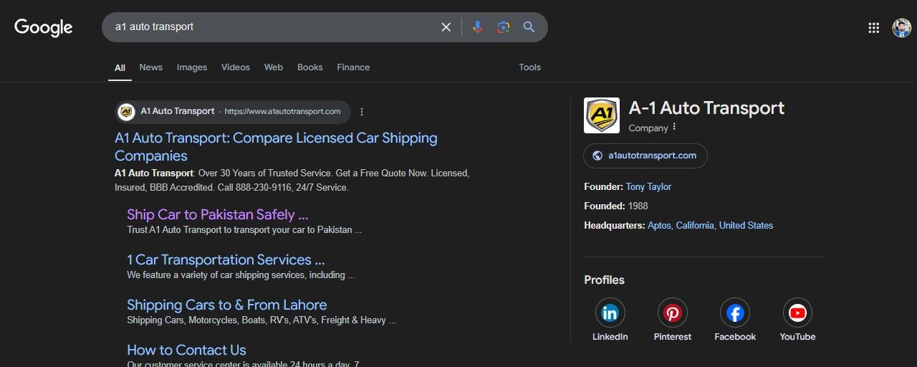Open the Google account profile picture
The image size is (917, 367).
click(x=901, y=28)
